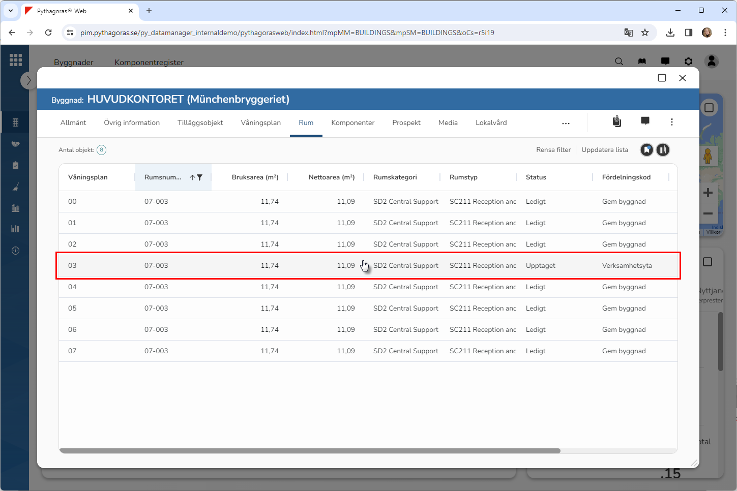
Task: Click the Google Translate icon in address bar
Action: (629, 33)
